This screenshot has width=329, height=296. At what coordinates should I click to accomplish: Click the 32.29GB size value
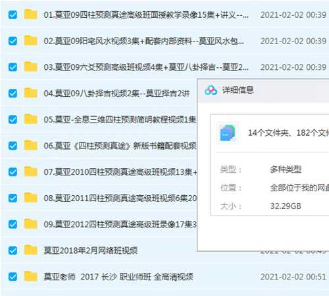pyautogui.click(x=286, y=206)
